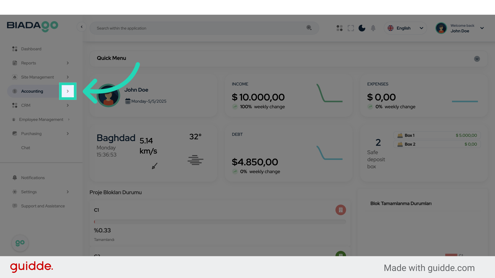Image resolution: width=495 pixels, height=278 pixels.
Task: Open Chat from the sidebar
Action: pyautogui.click(x=26, y=148)
